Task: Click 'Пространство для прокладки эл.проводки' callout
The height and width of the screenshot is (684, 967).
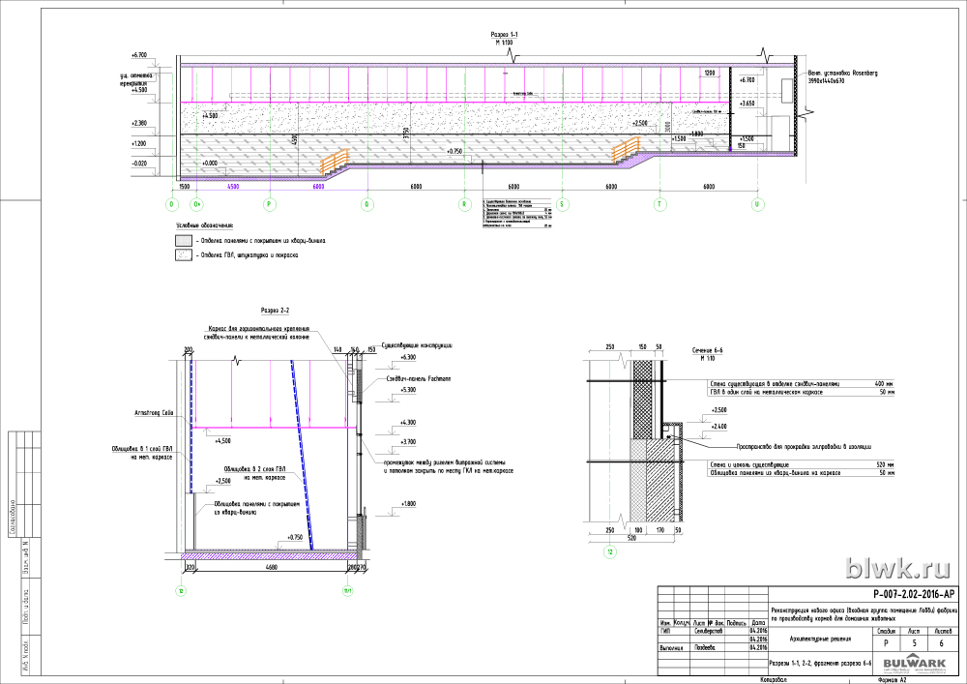Action: 804,447
